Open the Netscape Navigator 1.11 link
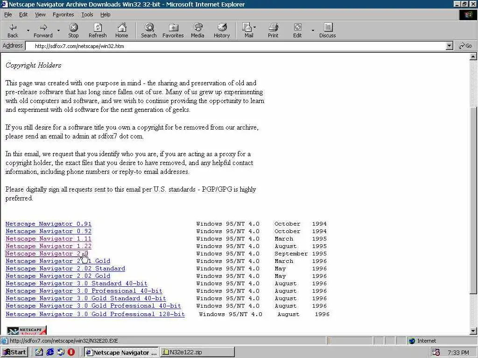Image resolution: width=478 pixels, height=358 pixels. pyautogui.click(x=49, y=239)
